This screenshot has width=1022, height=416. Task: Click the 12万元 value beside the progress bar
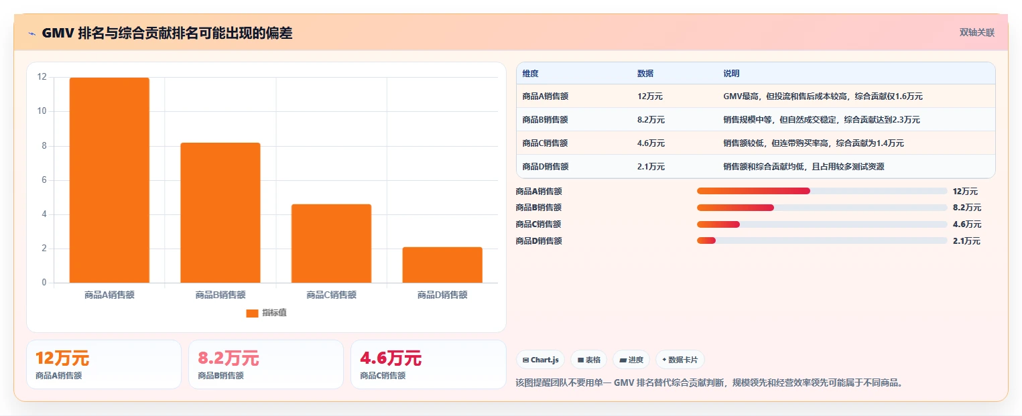point(965,191)
